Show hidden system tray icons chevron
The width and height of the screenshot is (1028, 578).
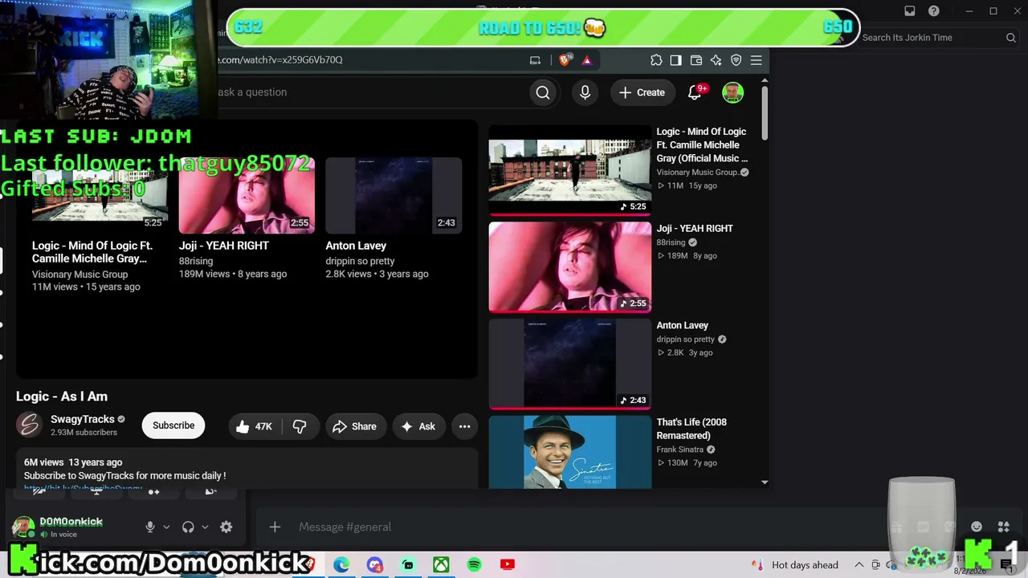click(859, 565)
